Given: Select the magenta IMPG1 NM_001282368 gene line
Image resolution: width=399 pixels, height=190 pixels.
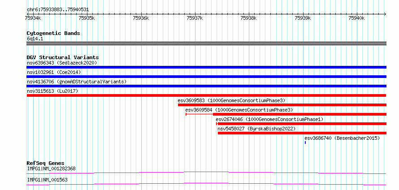Looking at the screenshot, I should (x=206, y=173).
